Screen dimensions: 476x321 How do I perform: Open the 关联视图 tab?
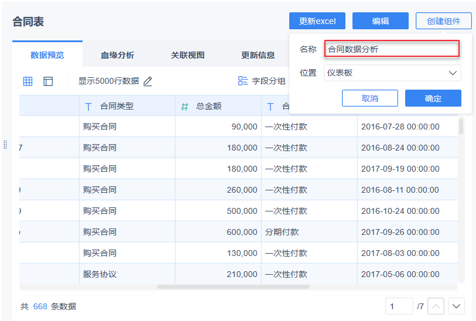pyautogui.click(x=187, y=55)
